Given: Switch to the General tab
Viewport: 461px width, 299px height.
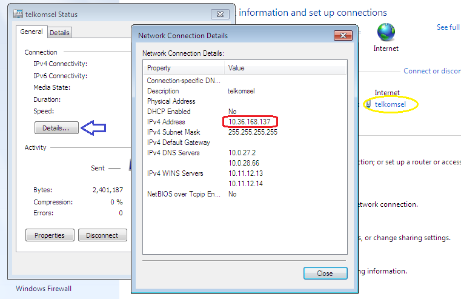Looking at the screenshot, I should (x=31, y=32).
